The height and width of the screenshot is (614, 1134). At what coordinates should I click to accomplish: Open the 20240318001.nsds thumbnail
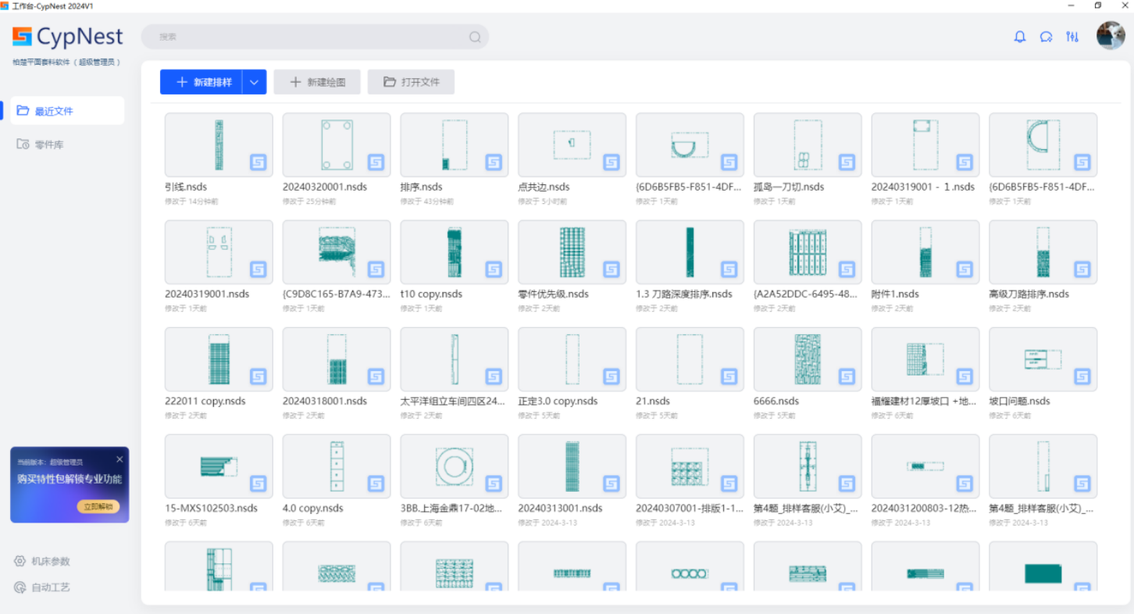tap(337, 359)
